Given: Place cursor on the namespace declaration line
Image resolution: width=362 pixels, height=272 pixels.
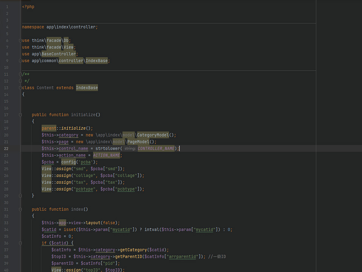Looking at the screenshot, I should (60, 27).
